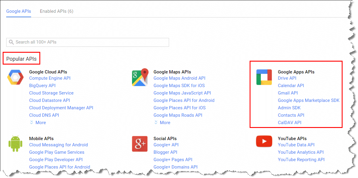Select Cloud Storage Service

pyautogui.click(x=52, y=93)
